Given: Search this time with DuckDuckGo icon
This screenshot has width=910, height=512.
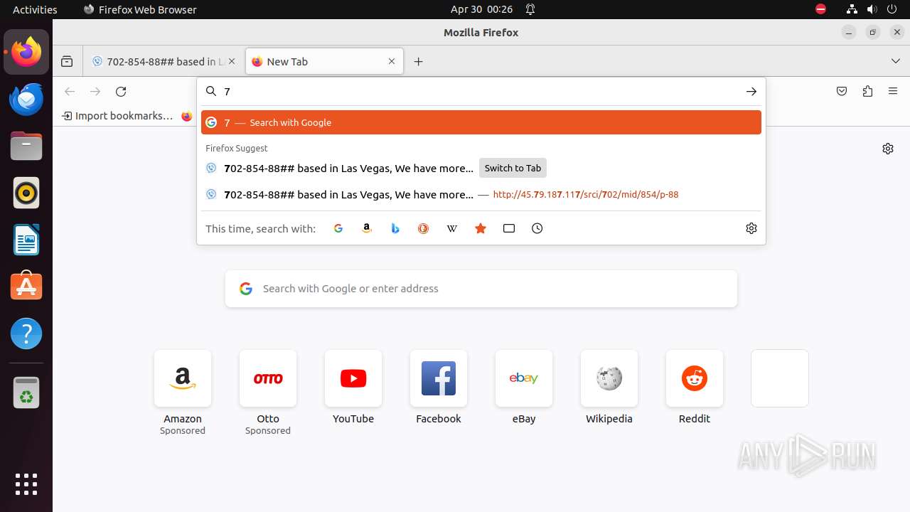Looking at the screenshot, I should pyautogui.click(x=424, y=228).
